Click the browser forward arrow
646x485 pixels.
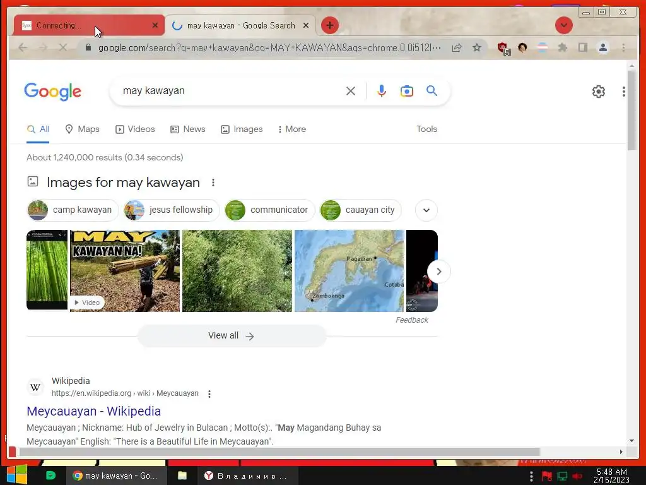tap(43, 48)
